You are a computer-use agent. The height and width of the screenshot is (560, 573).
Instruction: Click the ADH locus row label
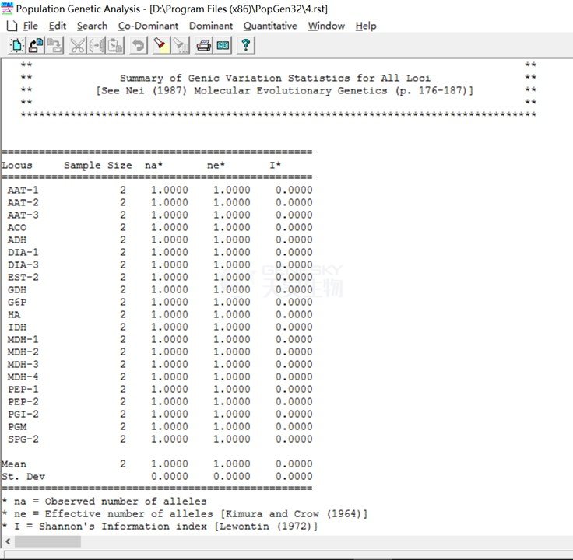(17, 240)
